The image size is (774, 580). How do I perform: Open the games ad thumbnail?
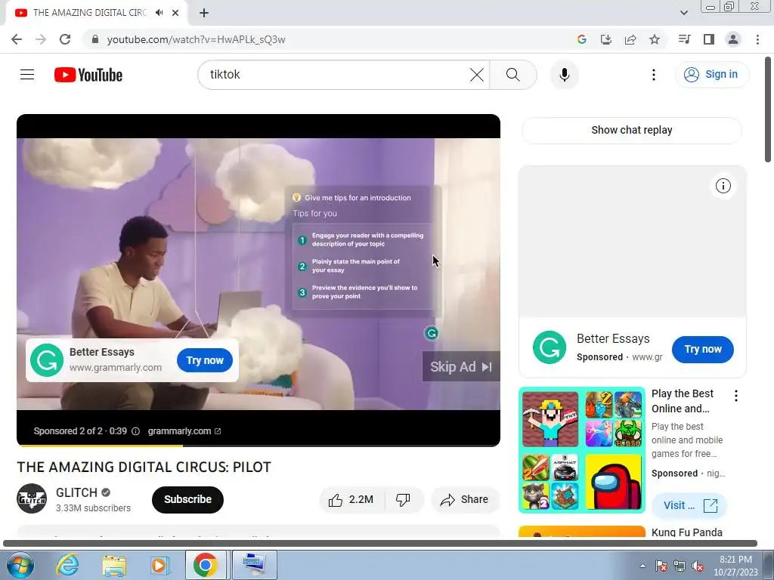(x=582, y=450)
